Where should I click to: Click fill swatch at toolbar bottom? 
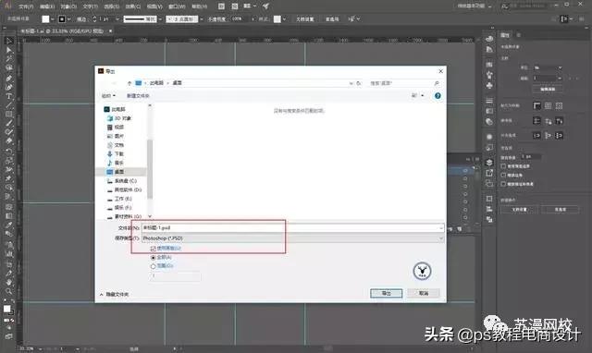tap(6, 309)
